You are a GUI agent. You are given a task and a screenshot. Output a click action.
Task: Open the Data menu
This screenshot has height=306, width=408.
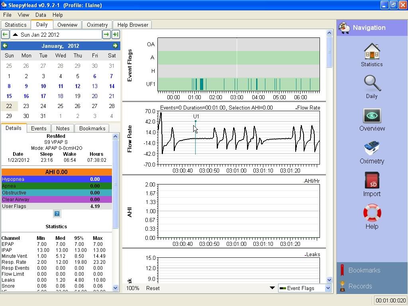coord(41,15)
